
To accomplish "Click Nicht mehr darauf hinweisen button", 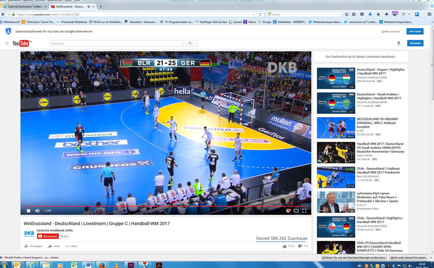I will [x=408, y=258].
